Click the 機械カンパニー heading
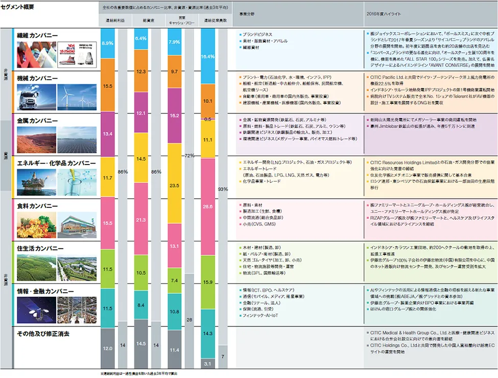 pos(37,78)
